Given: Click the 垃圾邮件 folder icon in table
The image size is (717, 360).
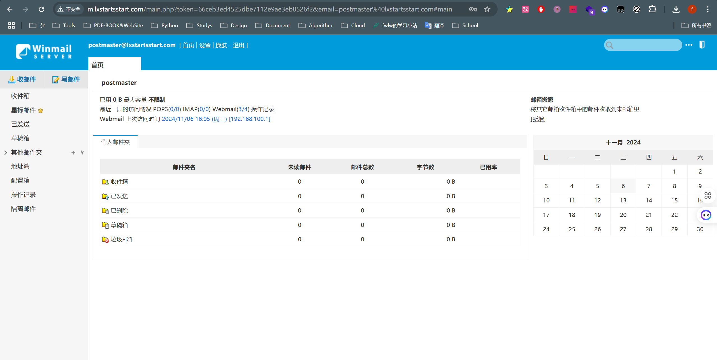Looking at the screenshot, I should coord(105,240).
